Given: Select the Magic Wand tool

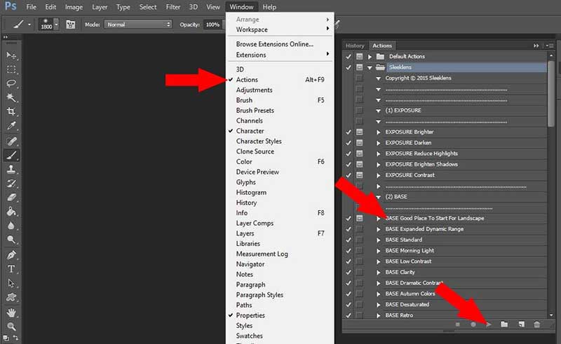Looking at the screenshot, I should coord(11,97).
